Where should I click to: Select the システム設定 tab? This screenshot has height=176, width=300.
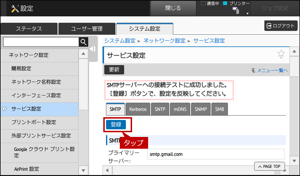coord(145,29)
